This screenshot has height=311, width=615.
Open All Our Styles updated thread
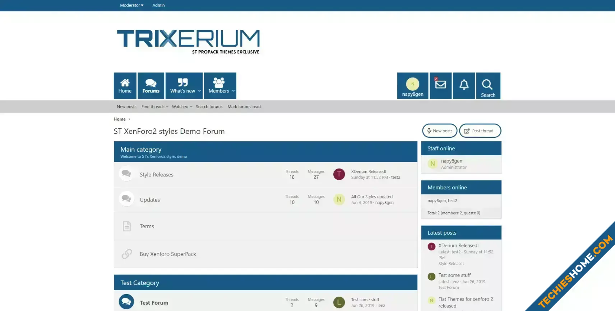[x=372, y=197]
